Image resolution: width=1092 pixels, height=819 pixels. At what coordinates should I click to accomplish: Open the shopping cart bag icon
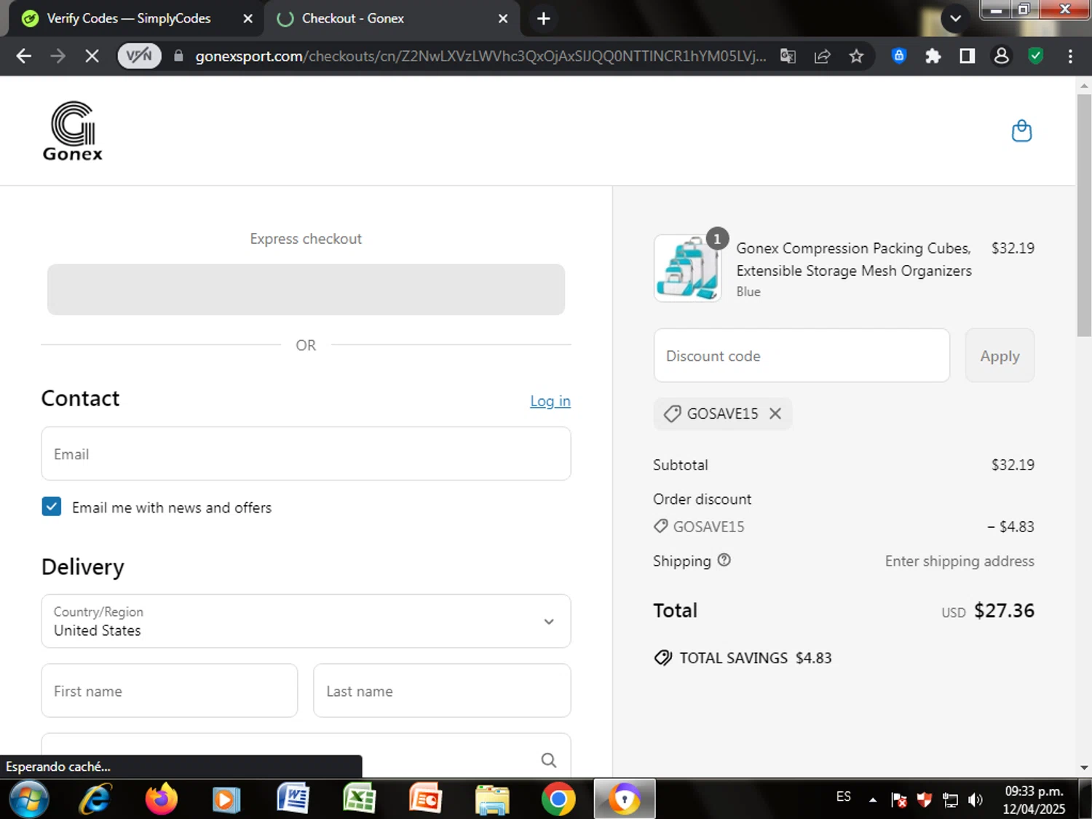point(1021,131)
